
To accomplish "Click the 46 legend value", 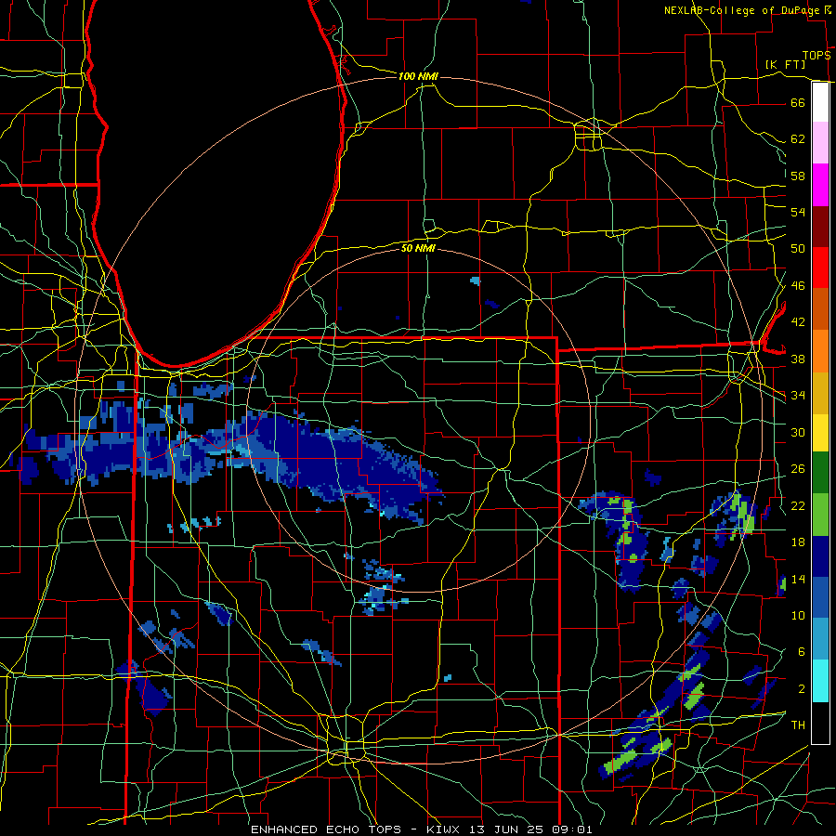I will (798, 286).
